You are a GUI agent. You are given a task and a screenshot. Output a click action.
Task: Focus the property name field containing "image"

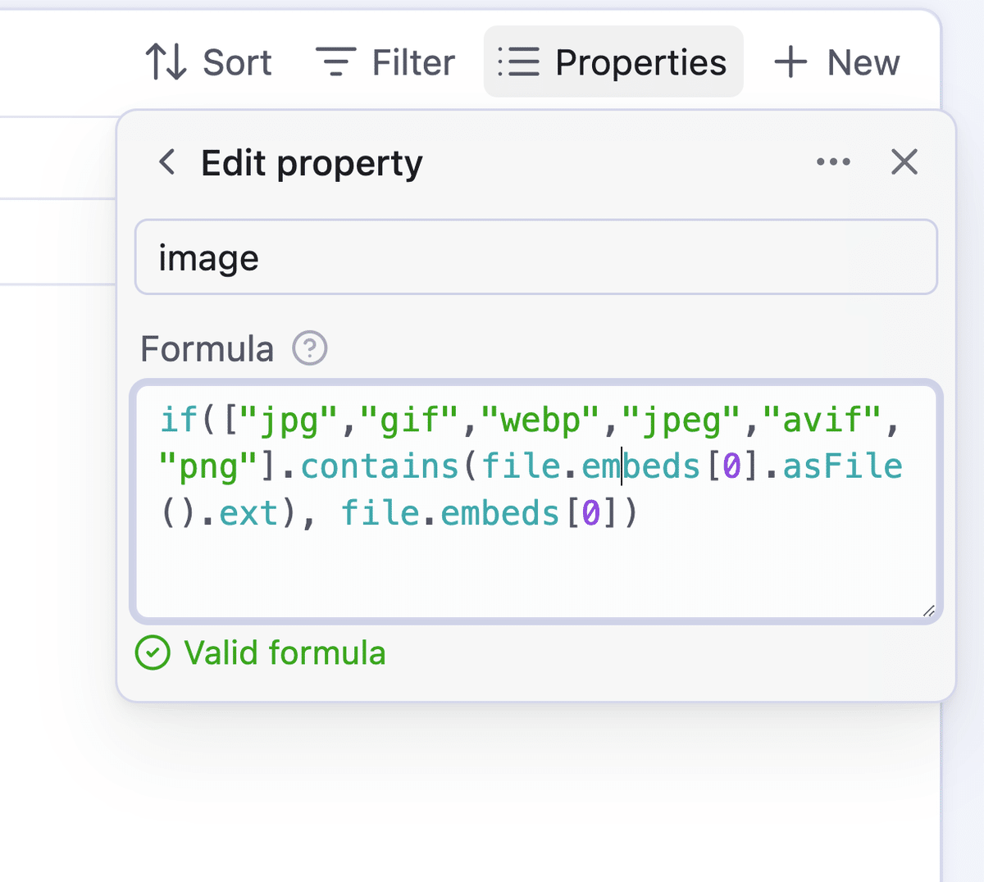pos(535,257)
